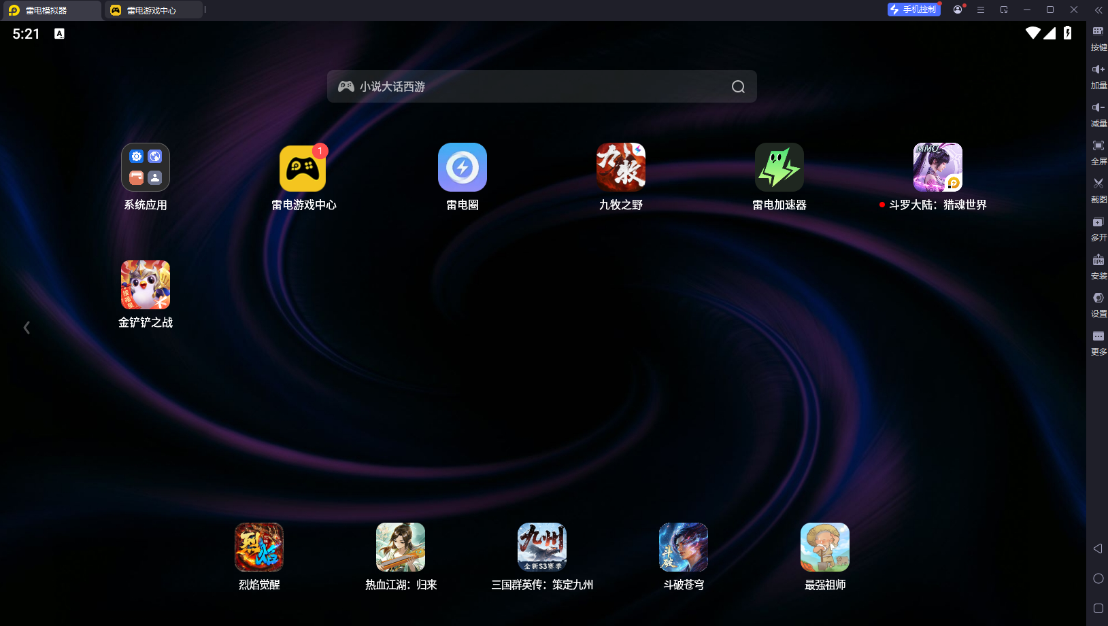Click the magnifier icon in search bar
Screen dimensions: 1108x626
pyautogui.click(x=738, y=87)
